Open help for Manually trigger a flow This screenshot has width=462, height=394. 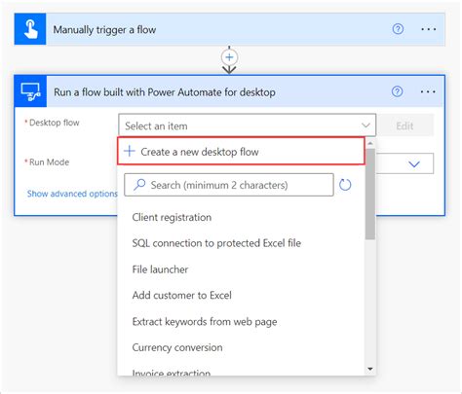(x=398, y=29)
